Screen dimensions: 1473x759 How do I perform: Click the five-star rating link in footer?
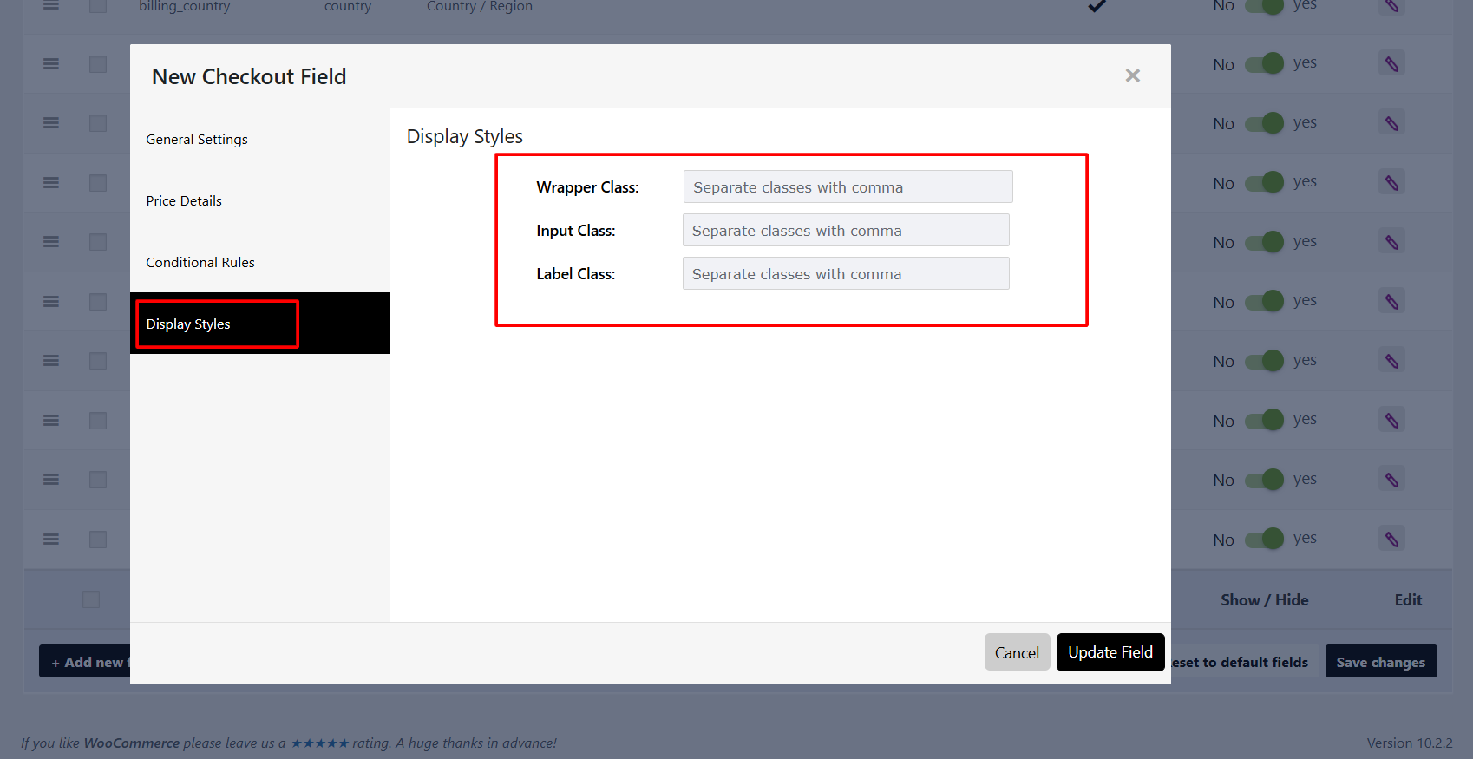click(319, 743)
